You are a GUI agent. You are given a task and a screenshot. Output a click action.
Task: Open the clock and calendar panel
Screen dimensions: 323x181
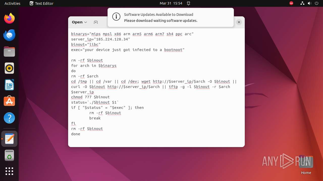pos(171,3)
